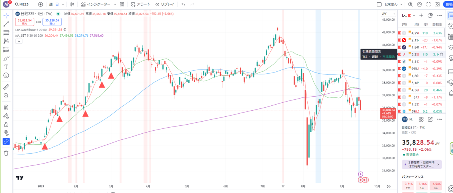
Task: Select the watchlist row showing 0.46%
Action: (422, 90)
